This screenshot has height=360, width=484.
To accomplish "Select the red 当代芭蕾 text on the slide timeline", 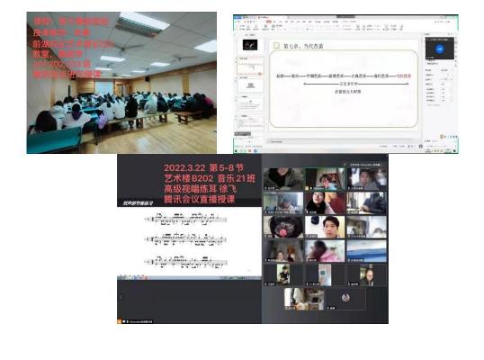I will tap(403, 76).
